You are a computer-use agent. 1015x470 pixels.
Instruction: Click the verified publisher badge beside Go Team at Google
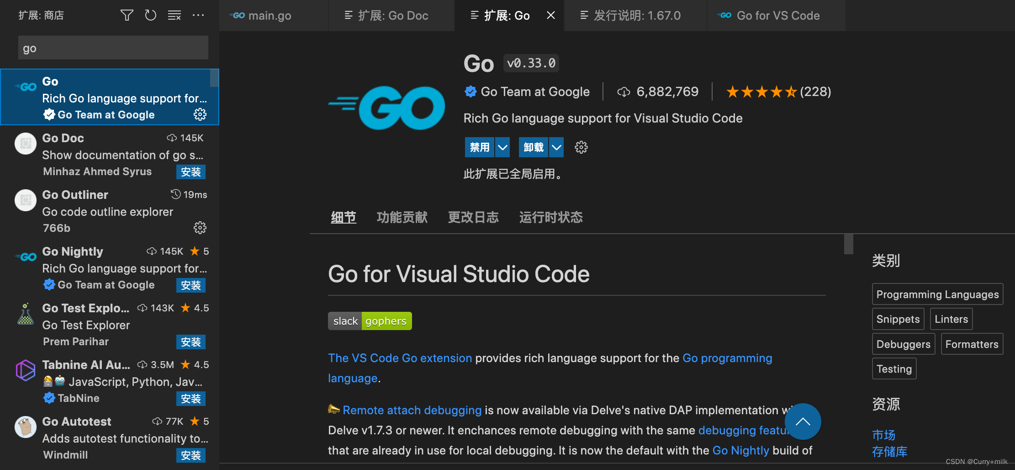click(x=470, y=92)
